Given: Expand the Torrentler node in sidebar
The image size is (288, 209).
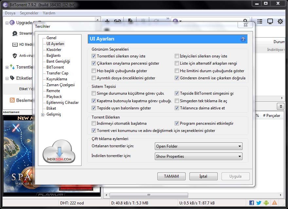Looking at the screenshot, I should click(x=7, y=67).
